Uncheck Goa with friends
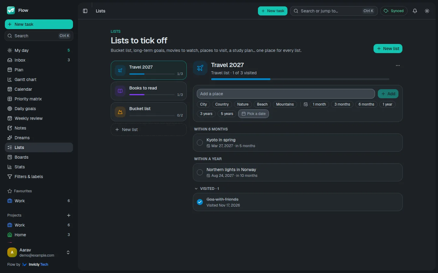This screenshot has width=438, height=273. coord(200,202)
